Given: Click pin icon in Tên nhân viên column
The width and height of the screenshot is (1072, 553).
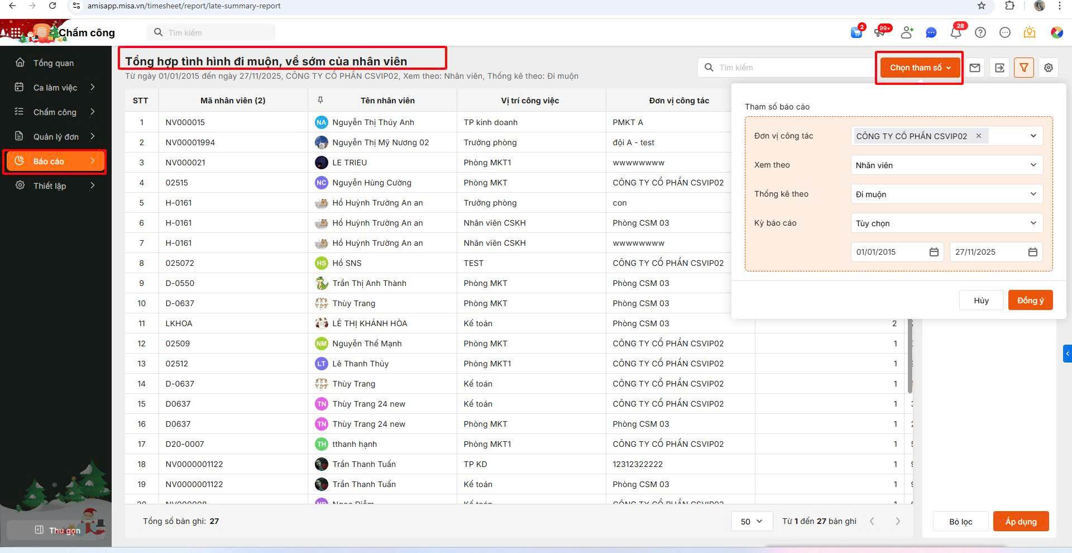Looking at the screenshot, I should click(x=320, y=100).
